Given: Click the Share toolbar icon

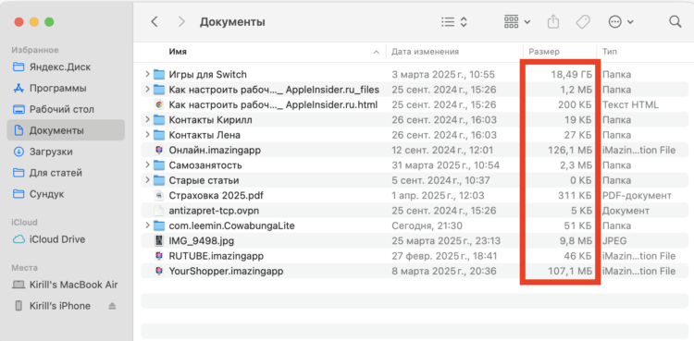Looking at the screenshot, I should [x=553, y=21].
